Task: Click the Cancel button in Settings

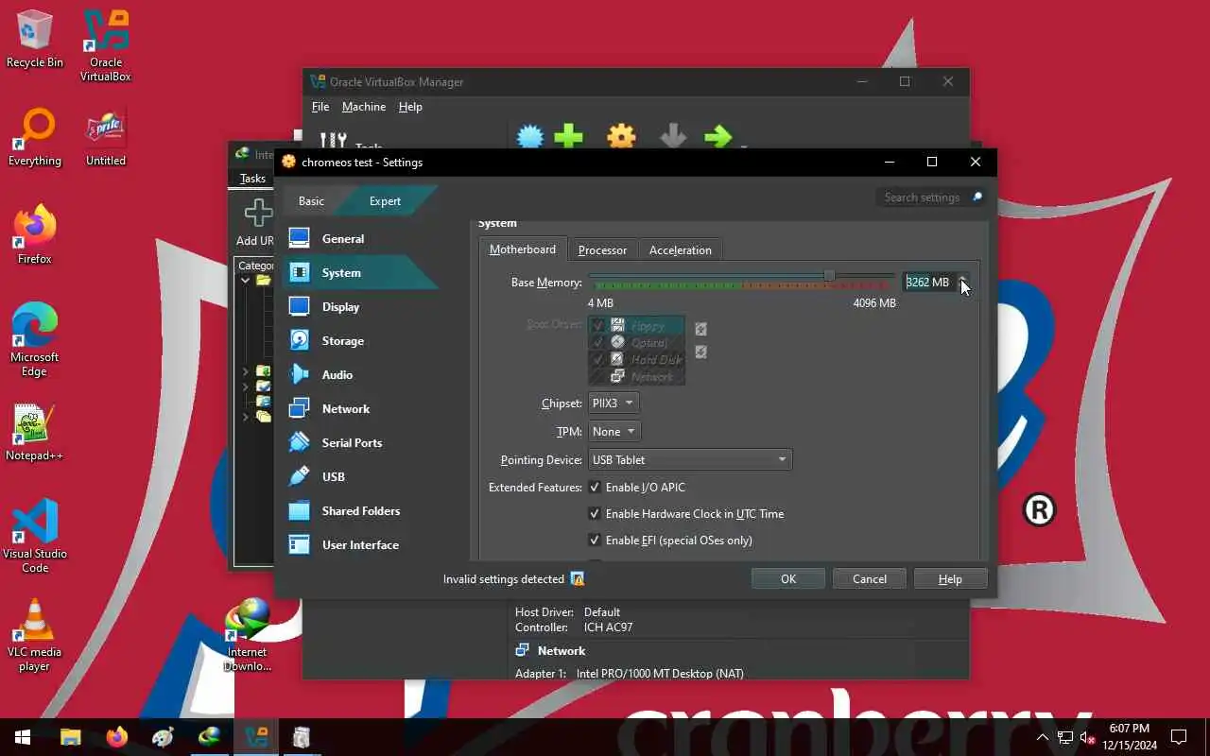Action: (x=870, y=579)
